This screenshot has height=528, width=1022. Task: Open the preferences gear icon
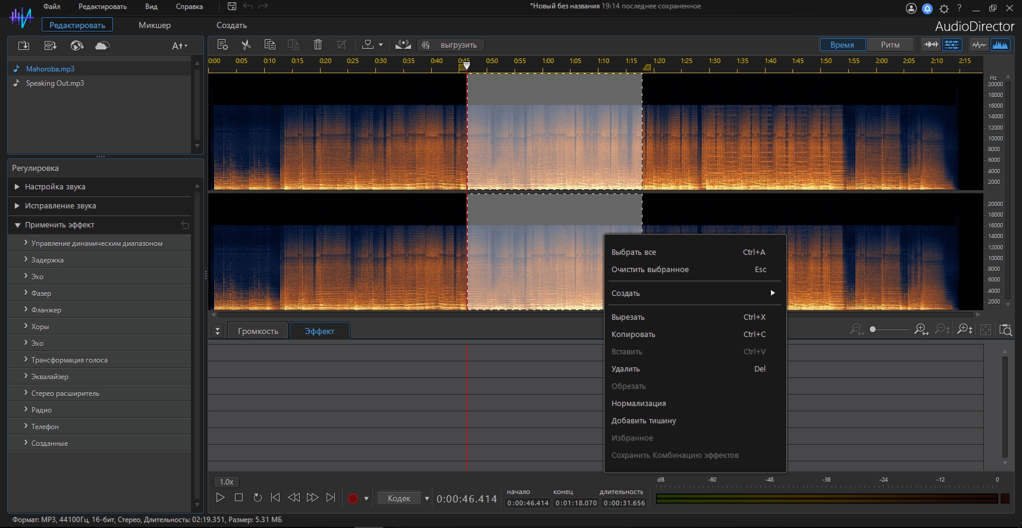click(944, 8)
